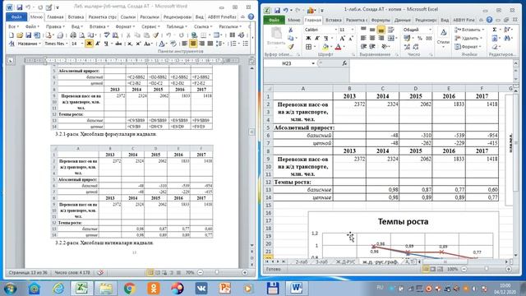
Task: Click Excel Стили button
Action: point(443,38)
